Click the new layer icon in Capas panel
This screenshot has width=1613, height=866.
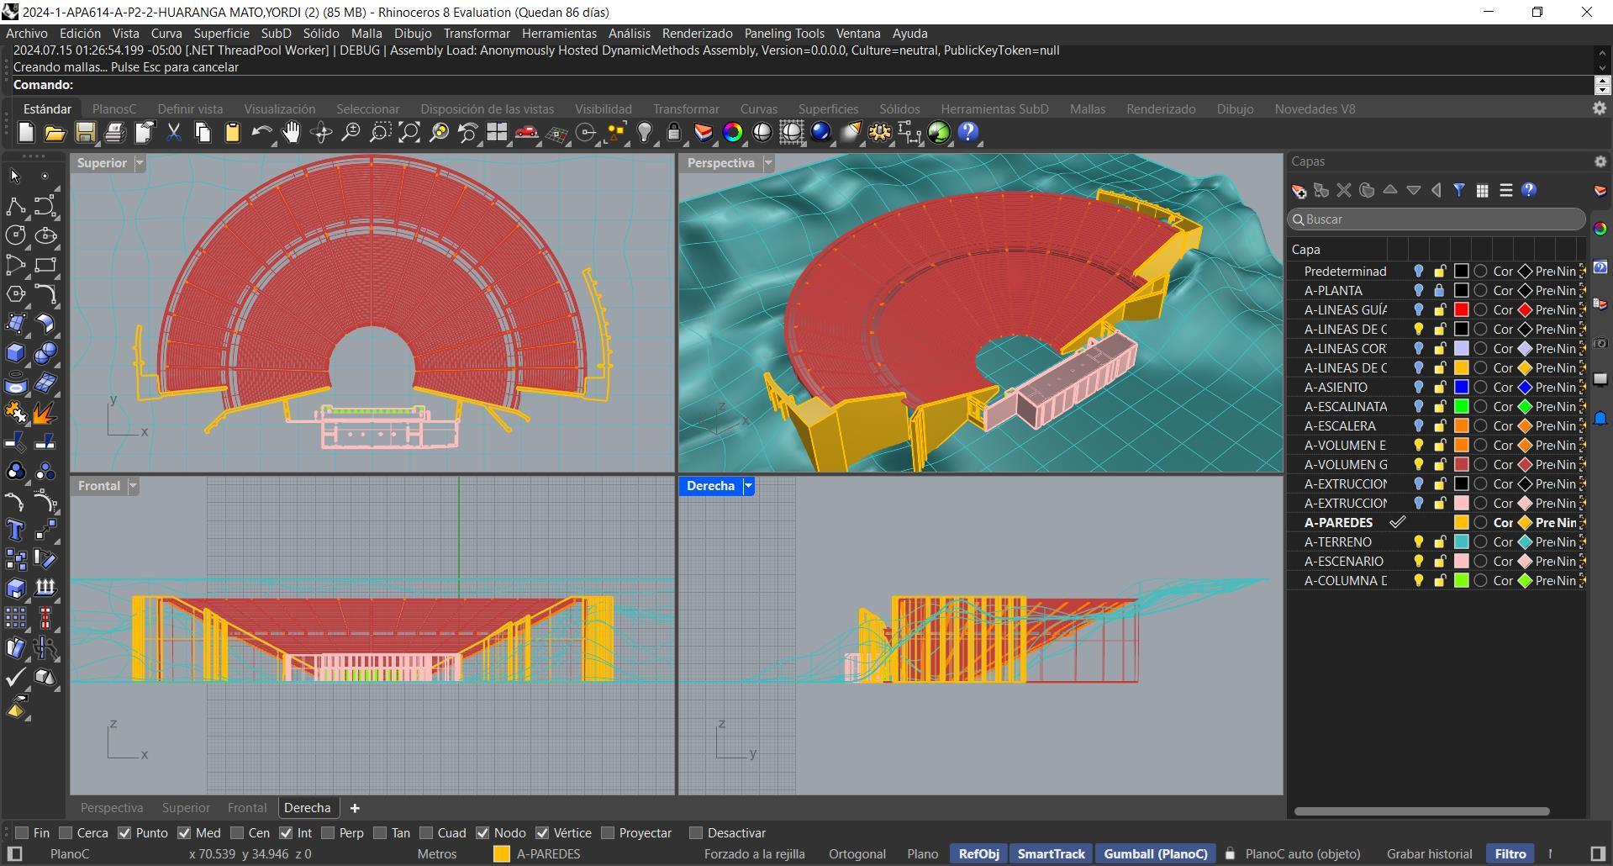click(x=1299, y=191)
